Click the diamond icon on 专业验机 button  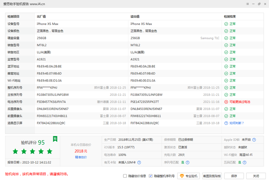(182, 176)
